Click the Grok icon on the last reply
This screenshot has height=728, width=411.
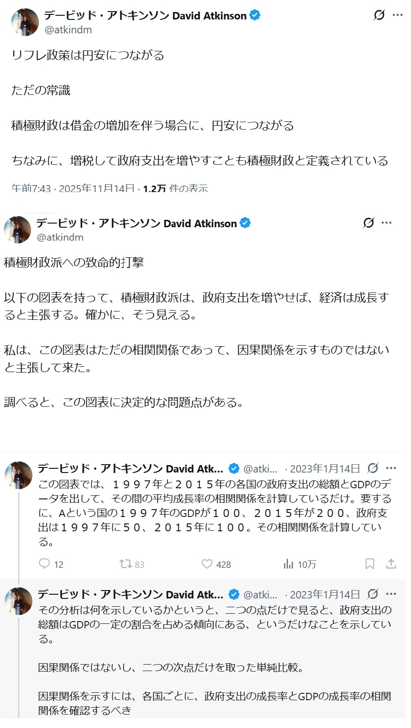[373, 594]
